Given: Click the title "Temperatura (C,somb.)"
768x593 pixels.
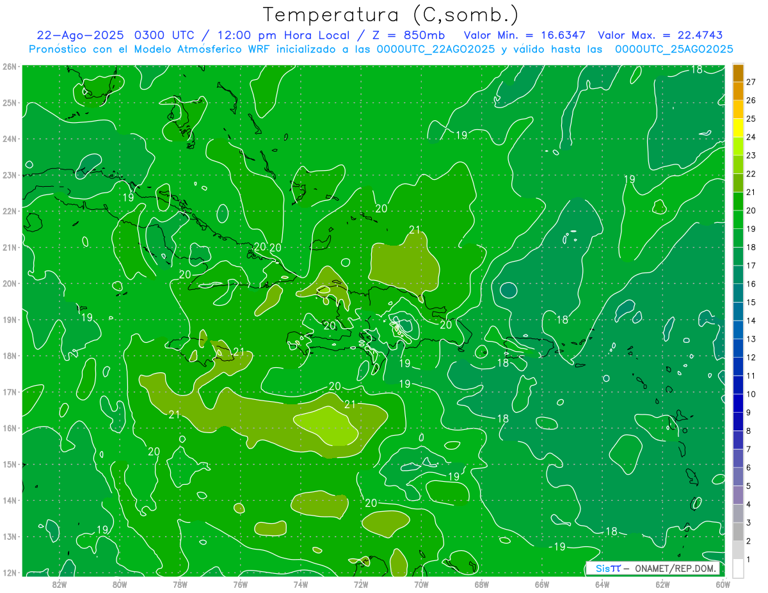Looking at the screenshot, I should pyautogui.click(x=390, y=15).
